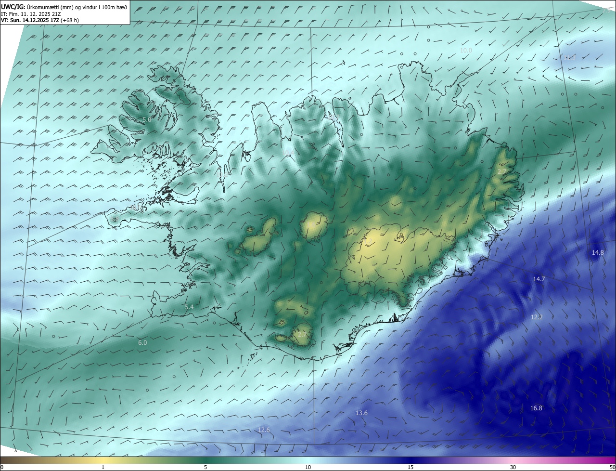
Task: Click the colour scale tick label "10"
Action: [308, 467]
